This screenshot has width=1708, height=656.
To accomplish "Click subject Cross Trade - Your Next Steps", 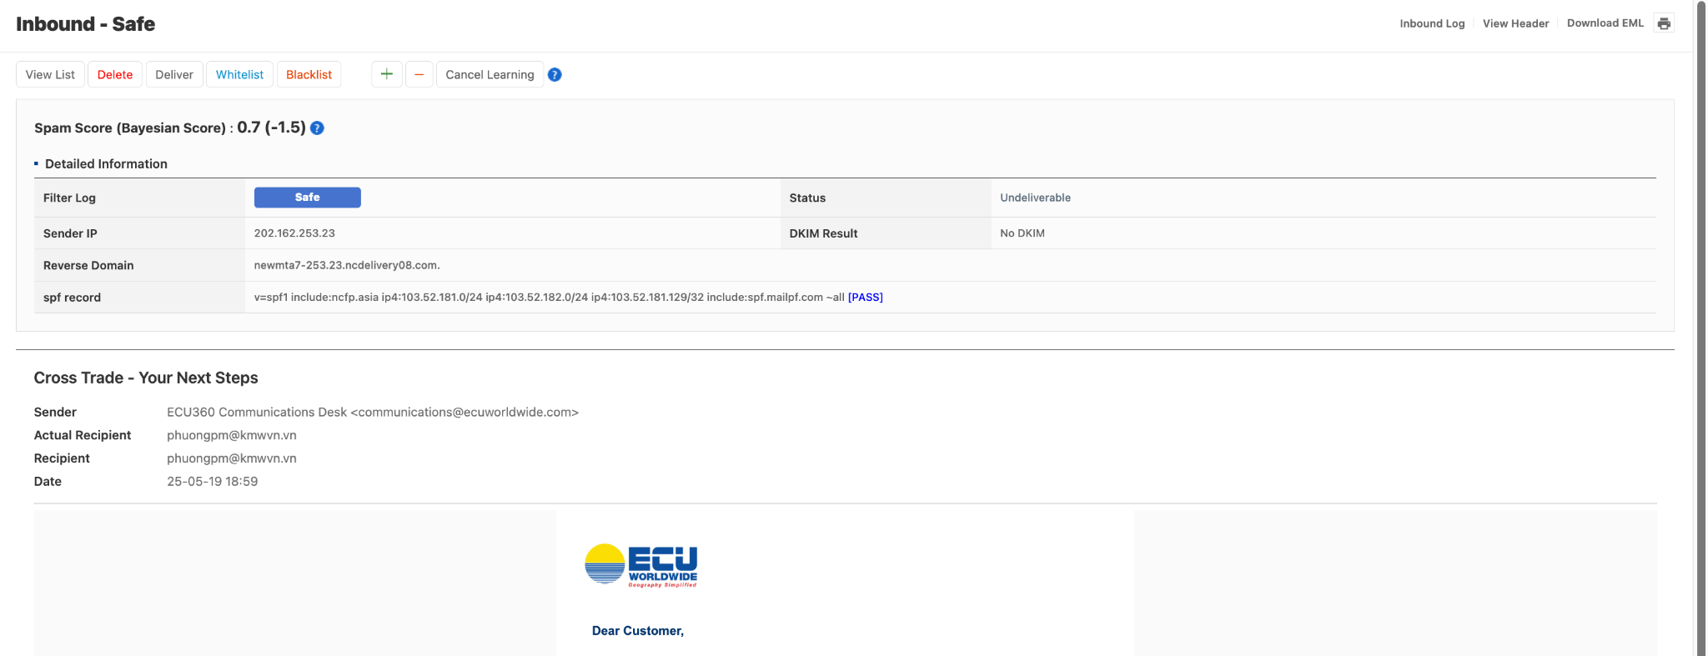I will click(x=146, y=378).
